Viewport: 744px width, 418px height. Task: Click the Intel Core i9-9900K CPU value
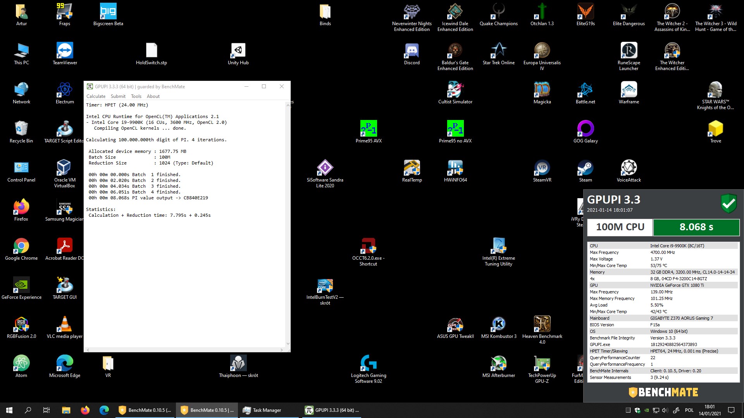677,246
